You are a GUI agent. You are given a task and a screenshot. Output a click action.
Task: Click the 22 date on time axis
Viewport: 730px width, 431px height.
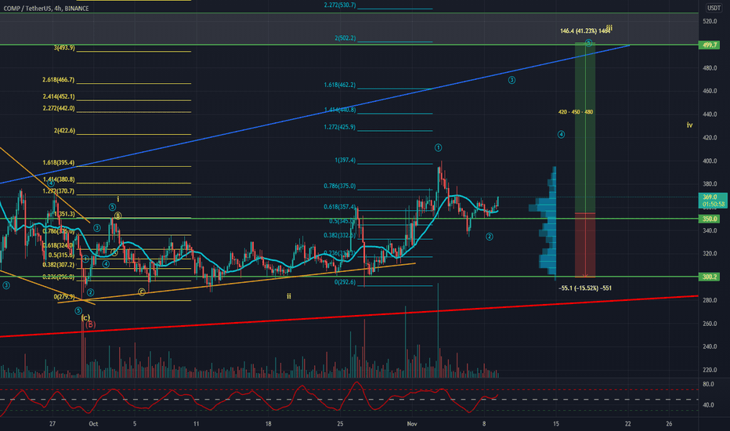coord(628,424)
